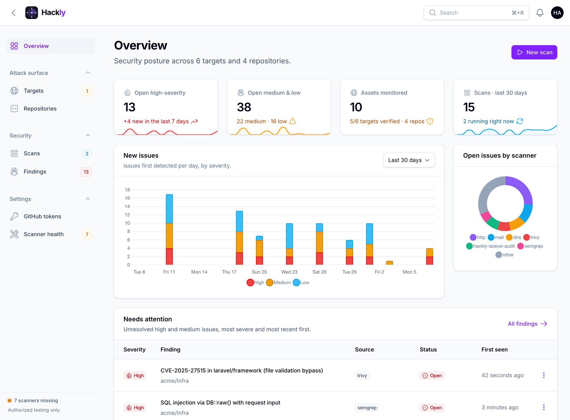The width and height of the screenshot is (570, 420).
Task: Open the Overview menu item
Action: pyautogui.click(x=51, y=46)
